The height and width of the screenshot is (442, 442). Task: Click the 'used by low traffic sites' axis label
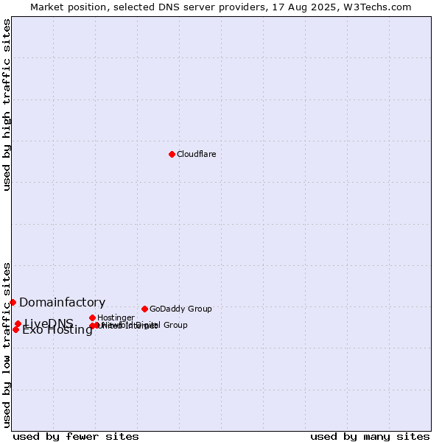pyautogui.click(x=6, y=345)
